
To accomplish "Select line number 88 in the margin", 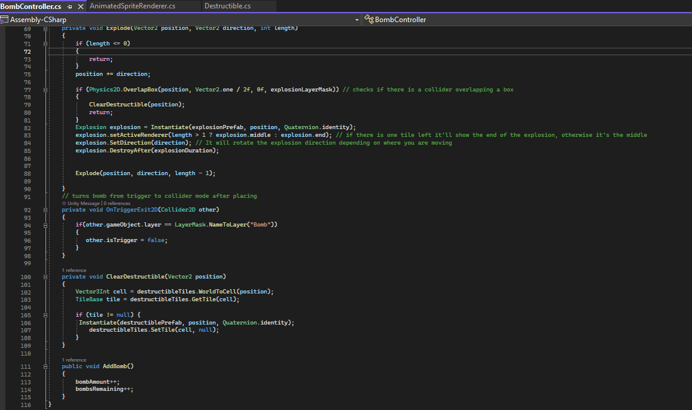I will tap(27, 173).
